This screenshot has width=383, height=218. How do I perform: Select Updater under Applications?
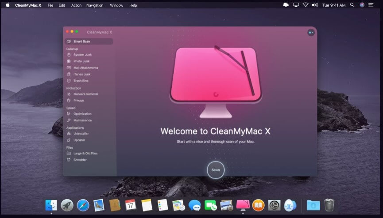79,140
